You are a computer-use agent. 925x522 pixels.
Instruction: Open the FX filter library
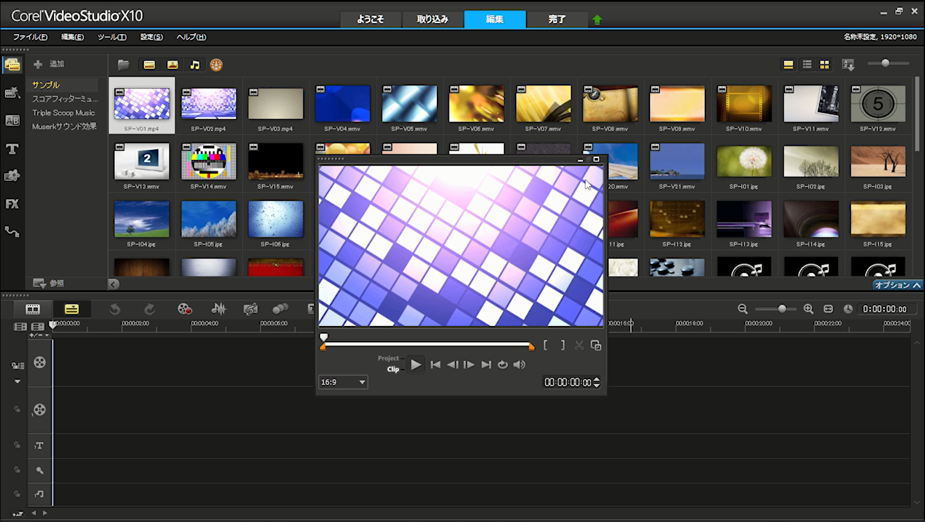12,204
